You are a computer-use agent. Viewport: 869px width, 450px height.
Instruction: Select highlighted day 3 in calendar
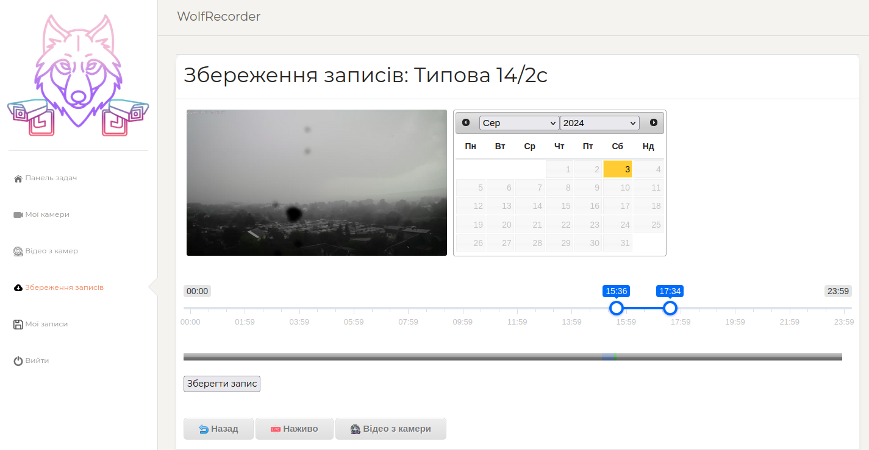(618, 169)
